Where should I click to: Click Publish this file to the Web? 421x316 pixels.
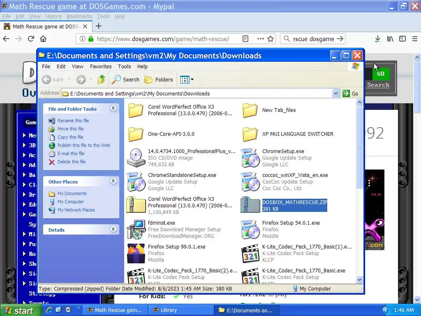[83, 145]
